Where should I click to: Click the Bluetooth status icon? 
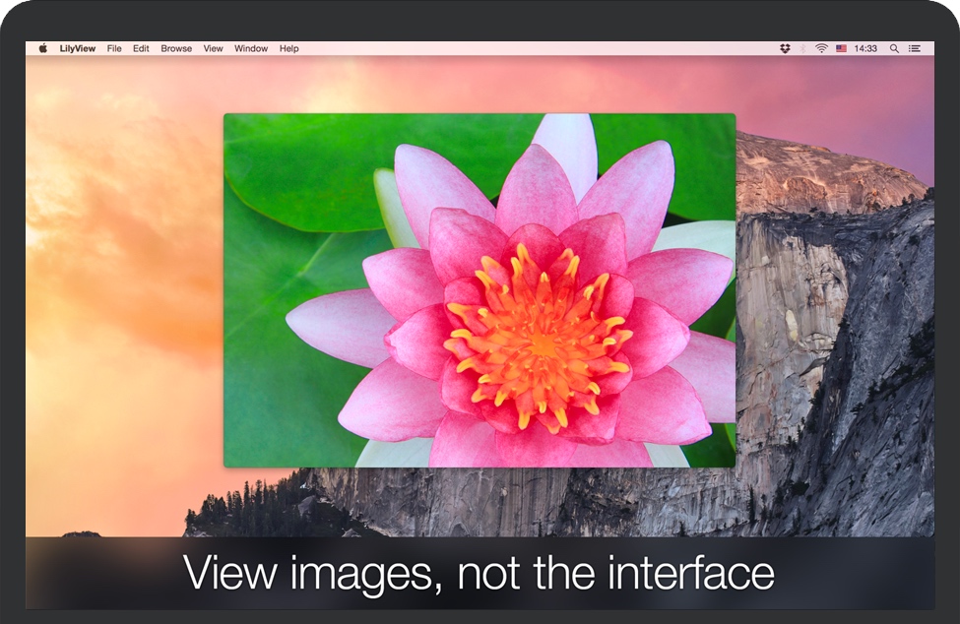tap(802, 48)
